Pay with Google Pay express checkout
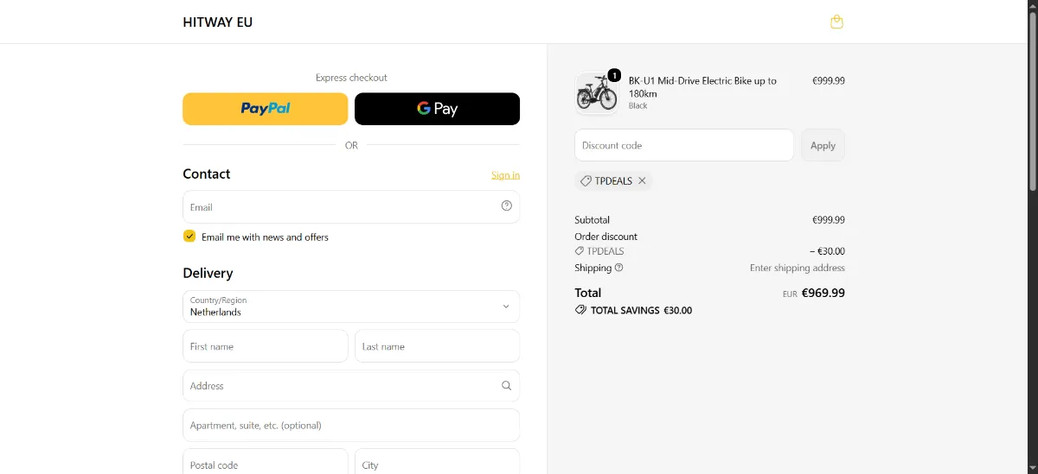Screen dimensions: 1038x474 point(437,109)
